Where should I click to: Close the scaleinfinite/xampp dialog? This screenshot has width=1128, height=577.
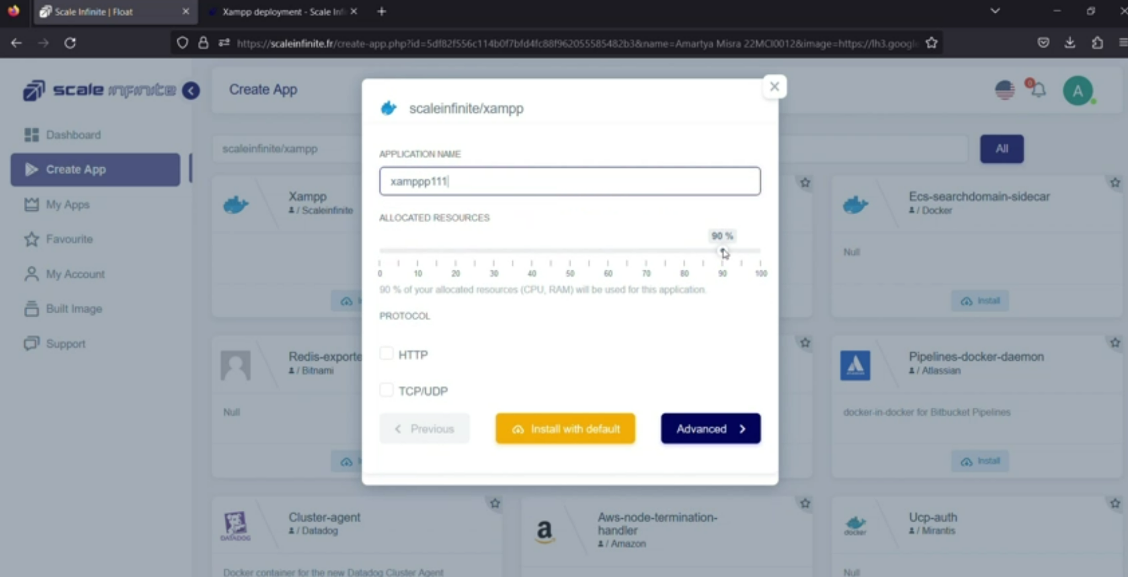[x=774, y=87]
